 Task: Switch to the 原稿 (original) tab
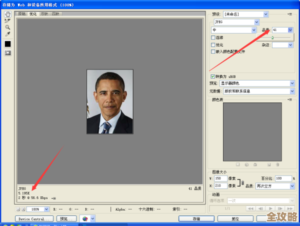[x=22, y=14]
